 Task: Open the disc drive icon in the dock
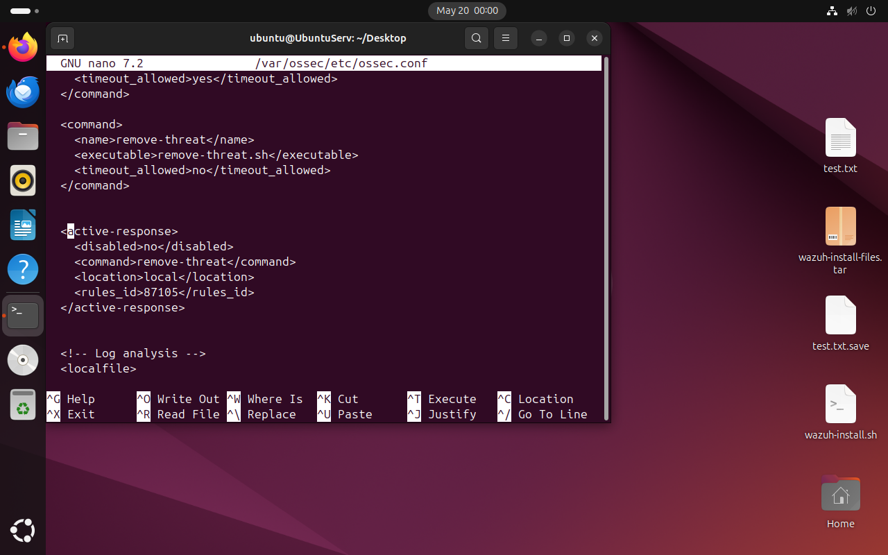coord(23,360)
